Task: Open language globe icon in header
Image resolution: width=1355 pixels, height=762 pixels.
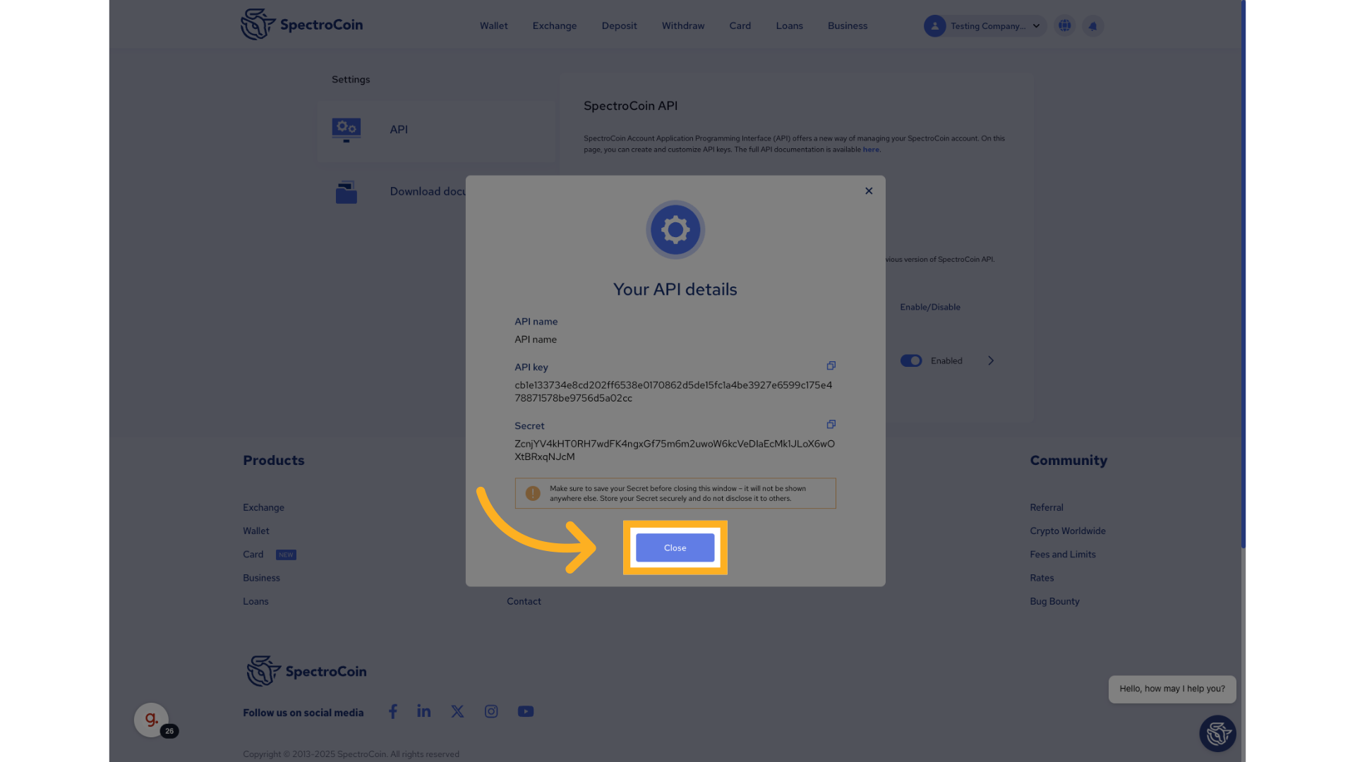Action: 1064,26
